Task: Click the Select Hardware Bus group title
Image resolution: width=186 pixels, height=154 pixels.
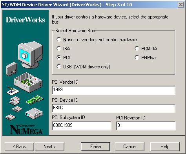Action: (x=75, y=31)
